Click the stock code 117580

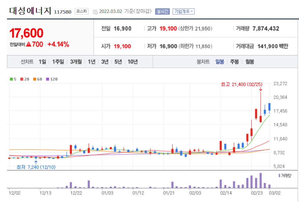pyautogui.click(x=63, y=12)
